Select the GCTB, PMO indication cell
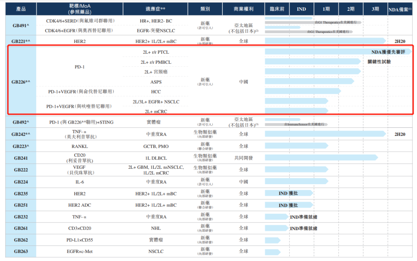Screen dimensions: 417x261 tap(156, 146)
